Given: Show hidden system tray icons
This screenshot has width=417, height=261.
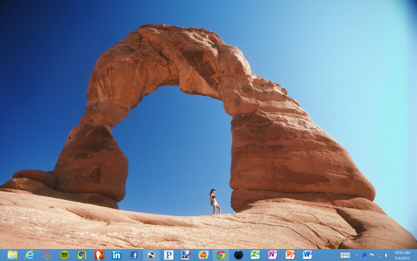Looking at the screenshot, I should pos(356,255).
